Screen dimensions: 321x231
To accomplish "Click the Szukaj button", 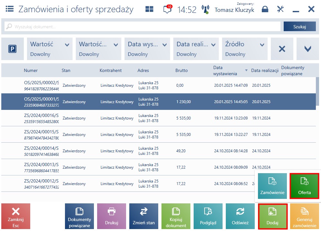I will pyautogui.click(x=300, y=27).
